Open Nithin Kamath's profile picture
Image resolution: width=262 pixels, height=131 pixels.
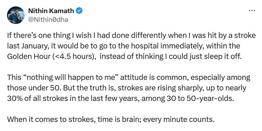(x=16, y=15)
